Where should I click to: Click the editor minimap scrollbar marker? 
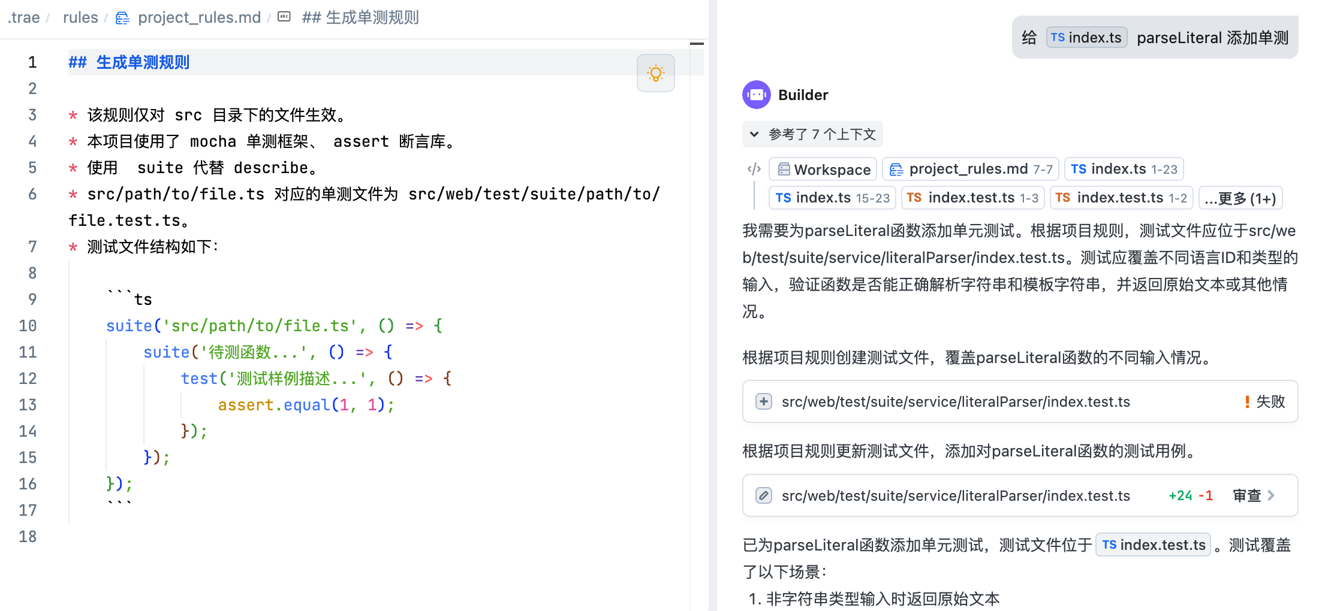click(x=697, y=44)
